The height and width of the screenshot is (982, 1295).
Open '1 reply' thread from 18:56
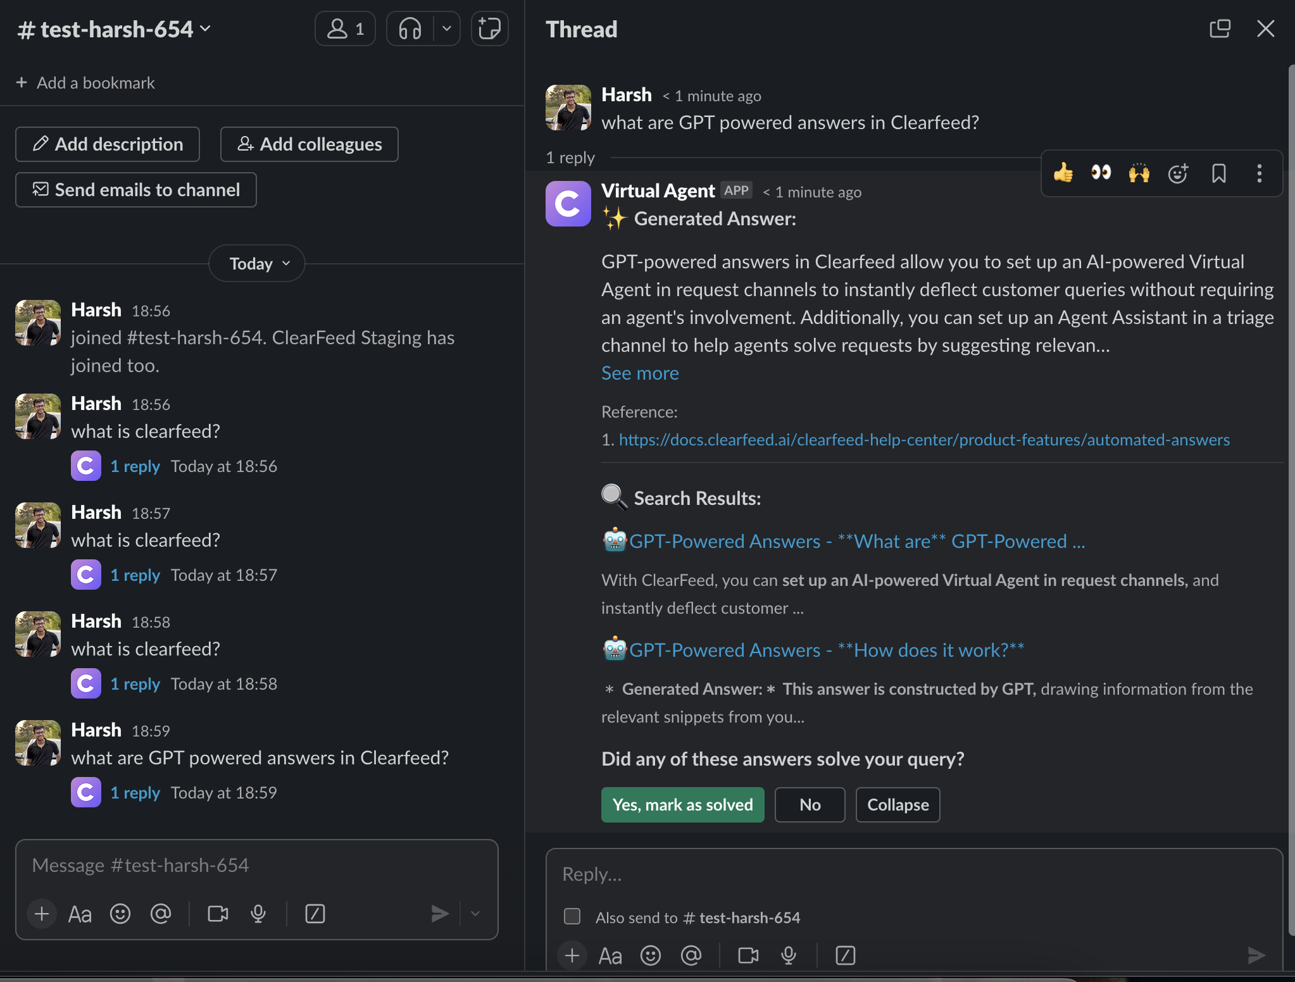(135, 466)
